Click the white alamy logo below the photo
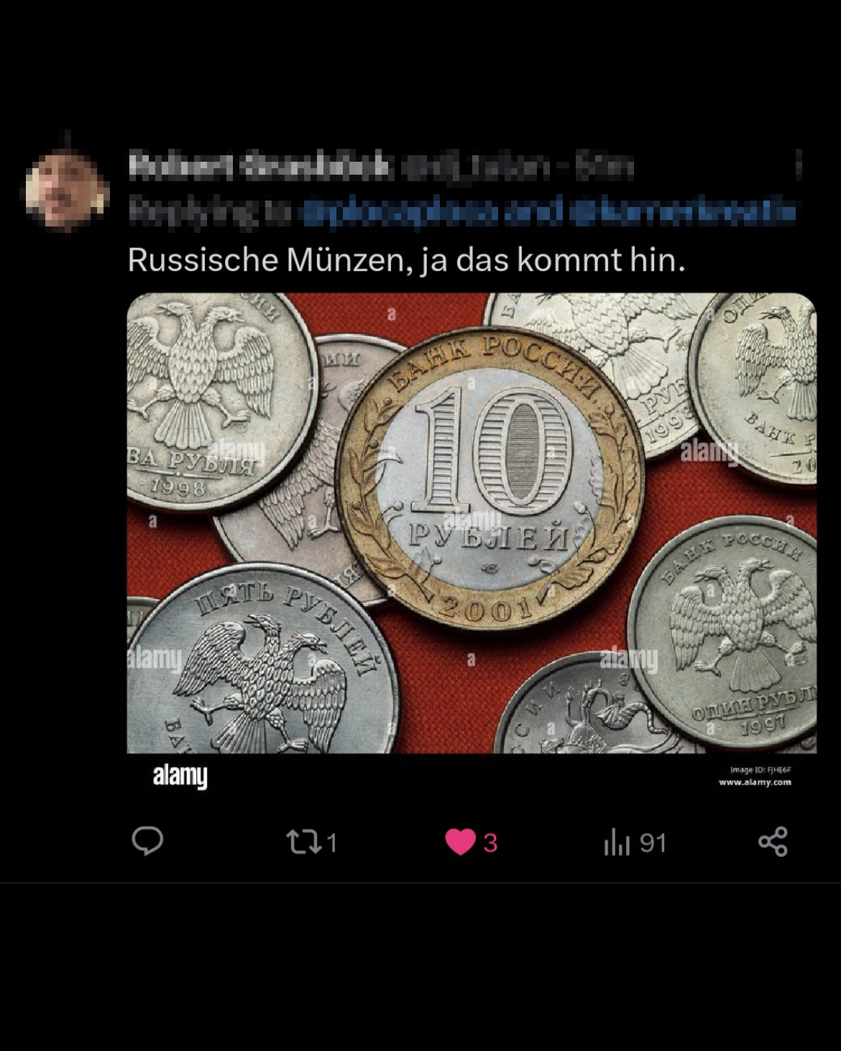The width and height of the screenshot is (841, 1051). [x=180, y=776]
